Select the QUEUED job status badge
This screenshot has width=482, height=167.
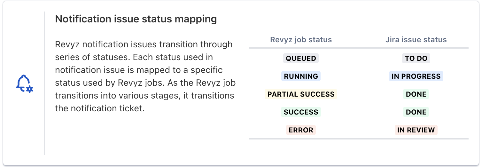301,58
